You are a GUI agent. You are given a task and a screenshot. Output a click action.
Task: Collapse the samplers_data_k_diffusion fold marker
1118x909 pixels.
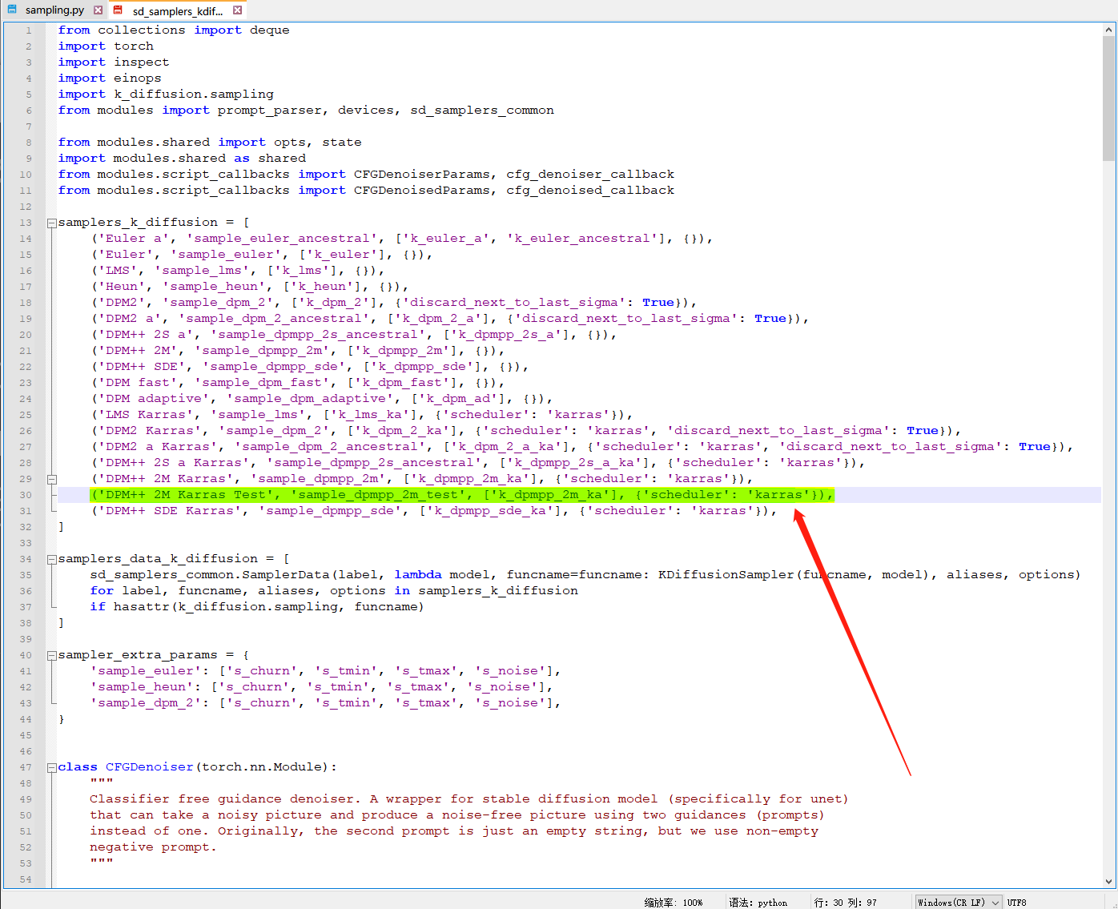tap(51, 559)
